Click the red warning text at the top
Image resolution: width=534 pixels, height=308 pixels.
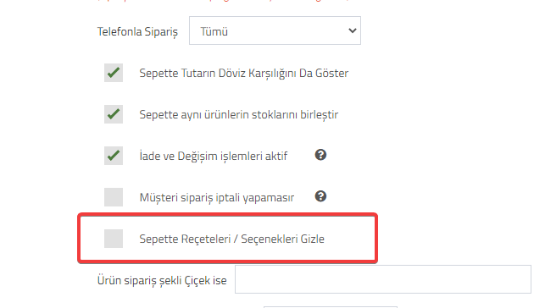(x=223, y=1)
